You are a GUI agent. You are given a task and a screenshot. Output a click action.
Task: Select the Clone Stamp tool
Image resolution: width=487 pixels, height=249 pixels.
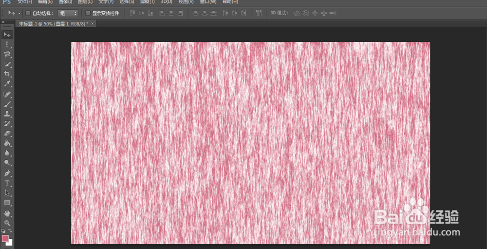click(x=7, y=114)
